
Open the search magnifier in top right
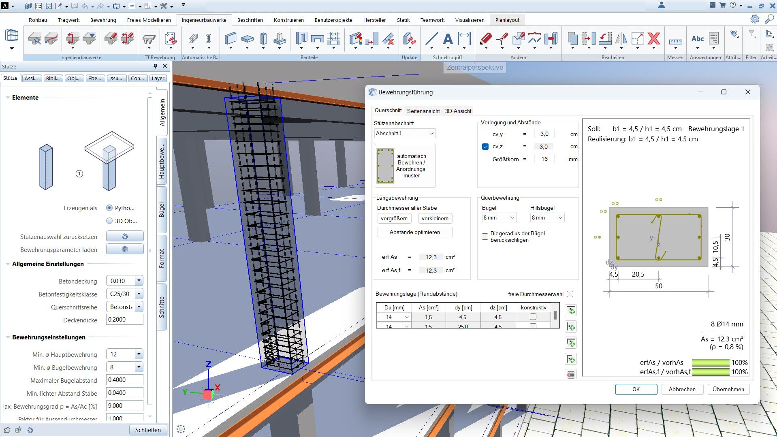769,19
